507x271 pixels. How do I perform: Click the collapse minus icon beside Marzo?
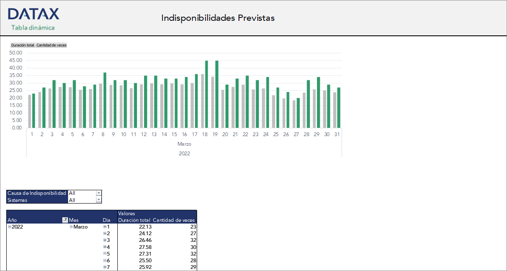(x=71, y=227)
